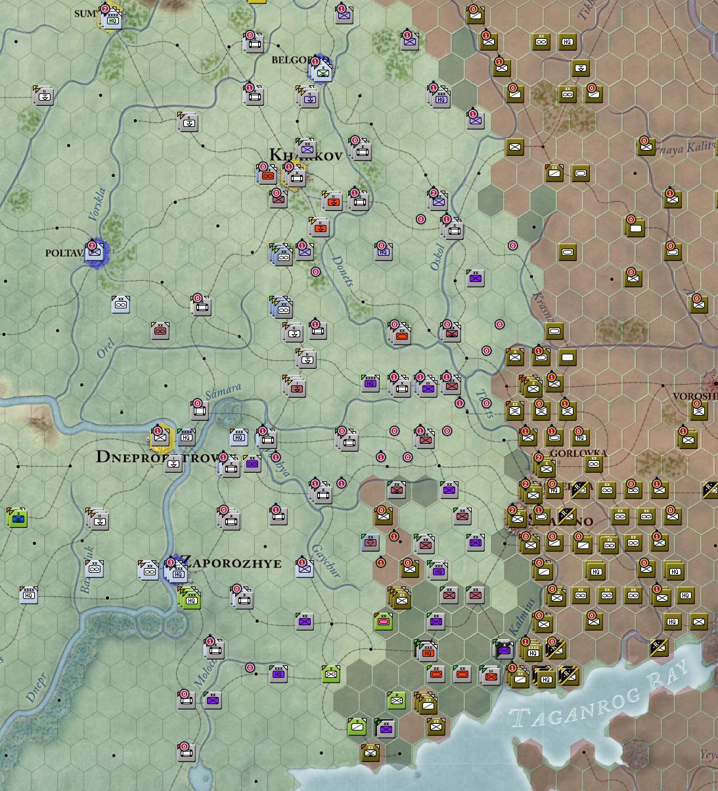This screenshot has width=718, height=791.
Task: Click the green counter with blue infantry symbol
Action: pyautogui.click(x=18, y=517)
